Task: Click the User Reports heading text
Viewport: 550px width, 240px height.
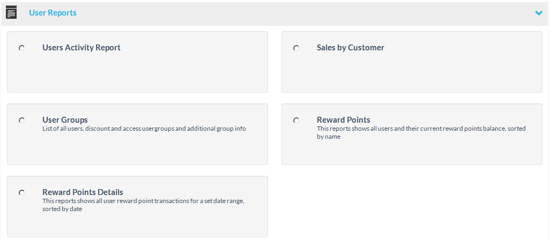Action: tap(53, 13)
